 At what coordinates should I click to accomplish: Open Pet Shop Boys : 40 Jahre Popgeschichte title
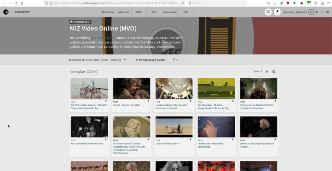(213, 106)
